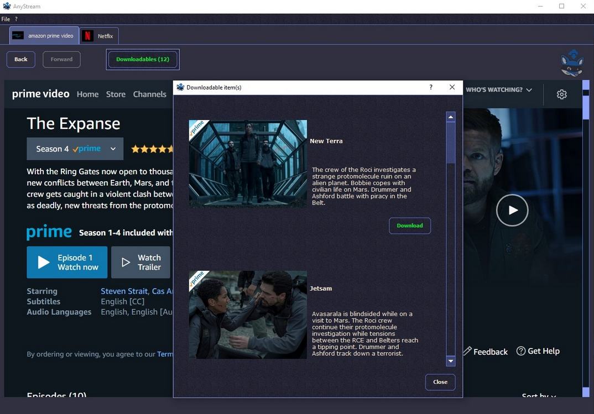Click the dialog vertical scrollbar thumb
Viewport: 594px width, 414px height.
point(451,143)
